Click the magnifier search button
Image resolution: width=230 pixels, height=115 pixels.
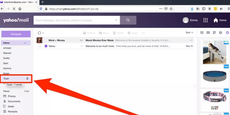(x=128, y=20)
